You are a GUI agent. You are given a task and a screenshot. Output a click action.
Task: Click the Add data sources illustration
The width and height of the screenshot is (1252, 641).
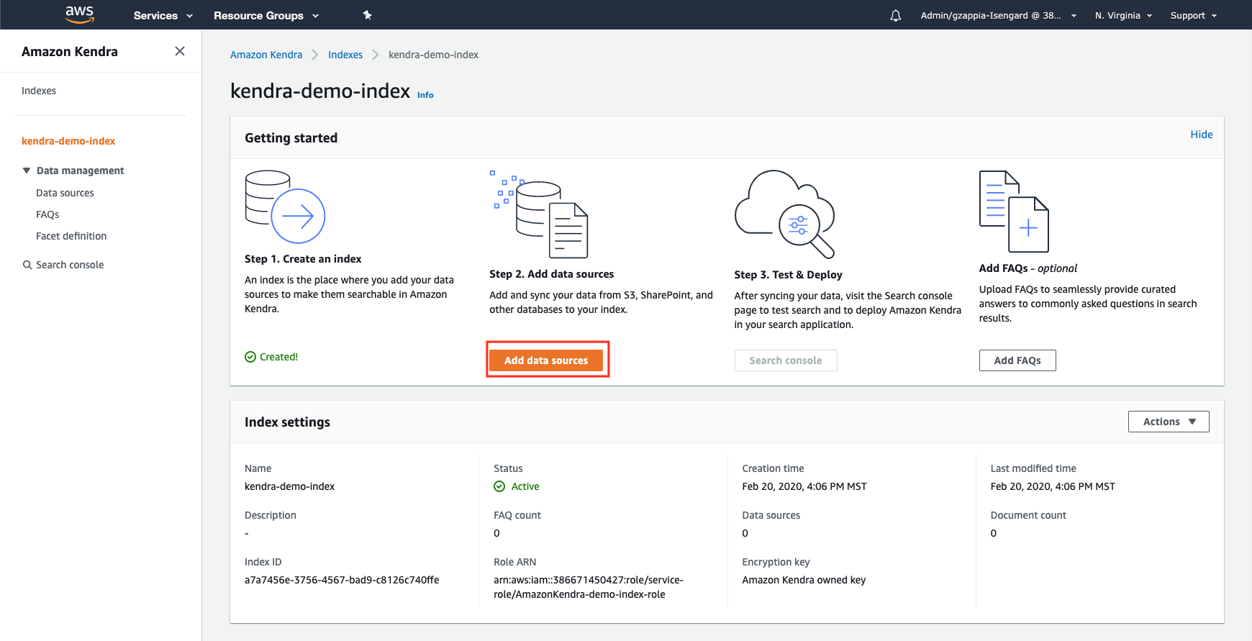[539, 214]
